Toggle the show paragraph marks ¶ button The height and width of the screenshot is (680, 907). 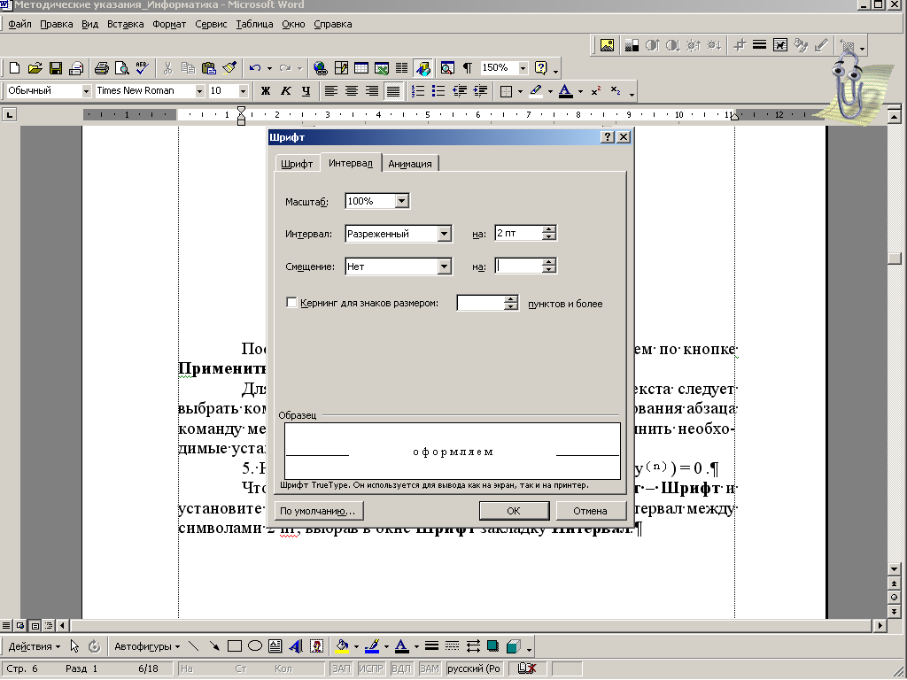468,68
